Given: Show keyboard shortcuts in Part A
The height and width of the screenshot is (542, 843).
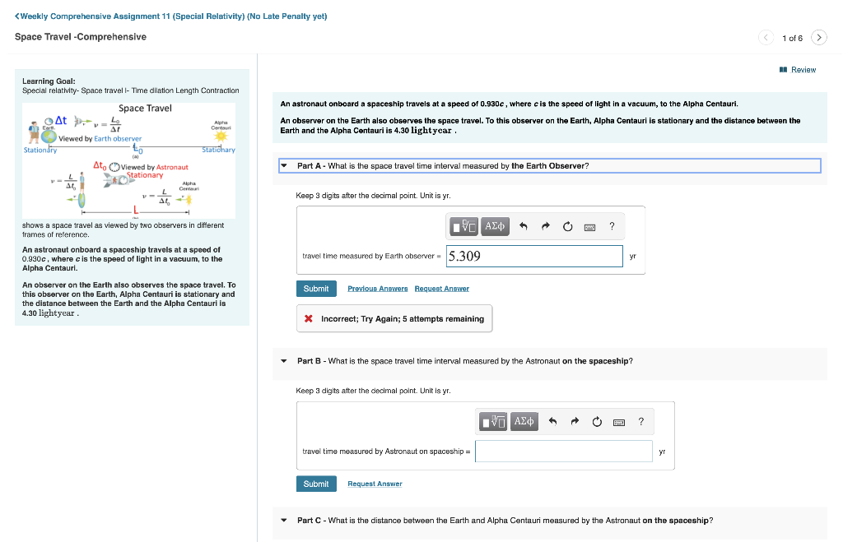Looking at the screenshot, I should 589,227.
